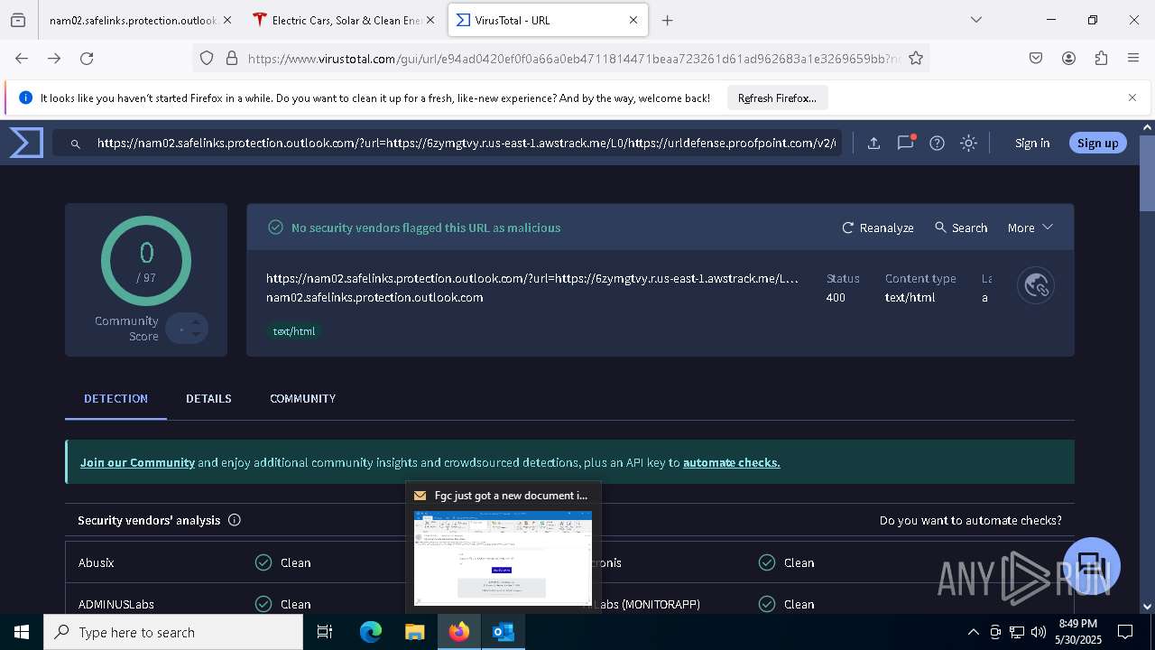Viewport: 1155px width, 650px height.
Task: Click the info icon beside Security vendors' analysis
Action: click(x=235, y=520)
